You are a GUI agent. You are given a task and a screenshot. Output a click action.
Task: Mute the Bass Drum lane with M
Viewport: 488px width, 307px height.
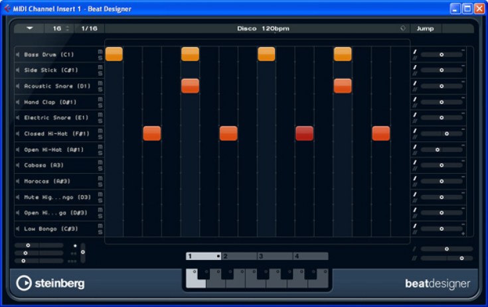coord(100,52)
